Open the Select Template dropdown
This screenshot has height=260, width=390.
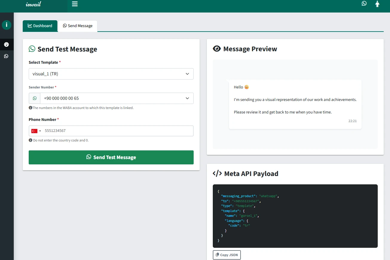click(111, 74)
